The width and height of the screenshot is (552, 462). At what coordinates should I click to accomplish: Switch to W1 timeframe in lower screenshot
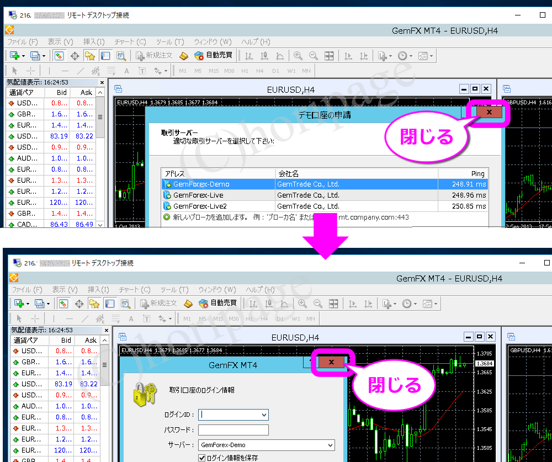point(296,318)
